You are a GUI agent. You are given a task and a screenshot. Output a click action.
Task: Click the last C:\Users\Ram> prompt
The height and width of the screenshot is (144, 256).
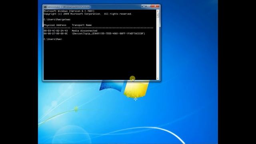click(x=53, y=39)
